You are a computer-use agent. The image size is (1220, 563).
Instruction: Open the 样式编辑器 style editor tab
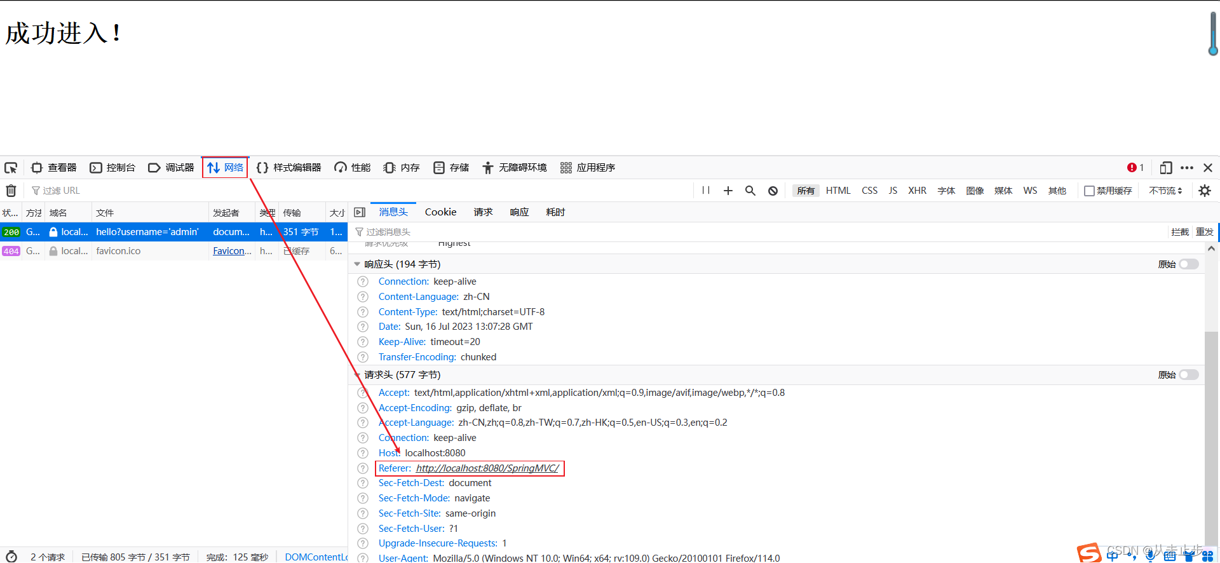289,168
